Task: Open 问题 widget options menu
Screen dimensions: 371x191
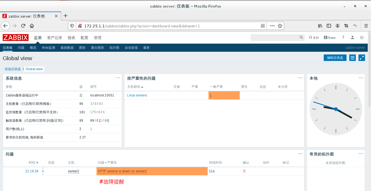Action: (x=300, y=154)
